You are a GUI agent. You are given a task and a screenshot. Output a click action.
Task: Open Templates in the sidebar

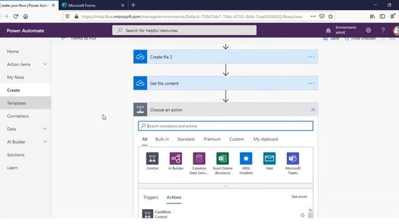click(17, 103)
